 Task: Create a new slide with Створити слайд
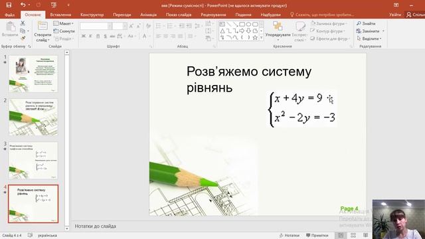42,32
